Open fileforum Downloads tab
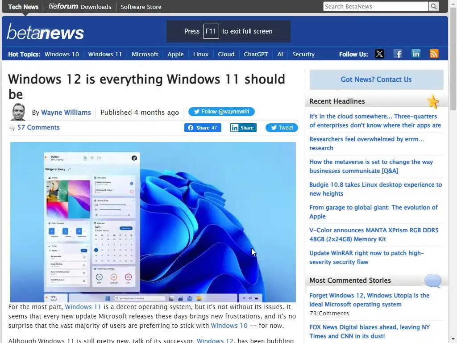Viewport: 457px width, 343px height. [80, 6]
